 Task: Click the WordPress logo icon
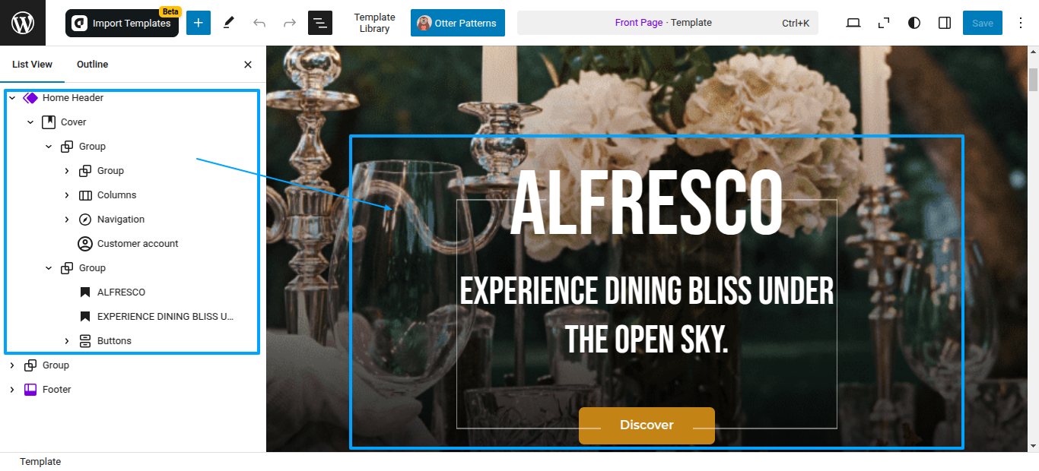point(23,23)
